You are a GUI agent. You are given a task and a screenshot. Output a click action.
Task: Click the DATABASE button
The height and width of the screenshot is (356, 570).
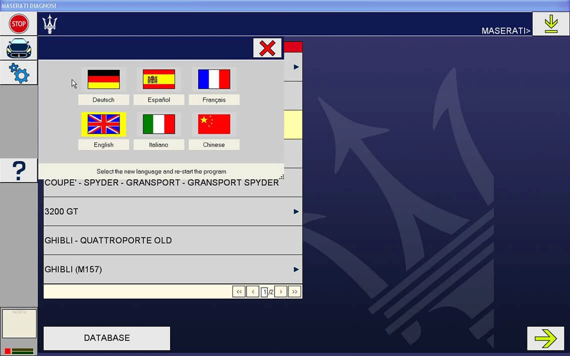pyautogui.click(x=107, y=338)
